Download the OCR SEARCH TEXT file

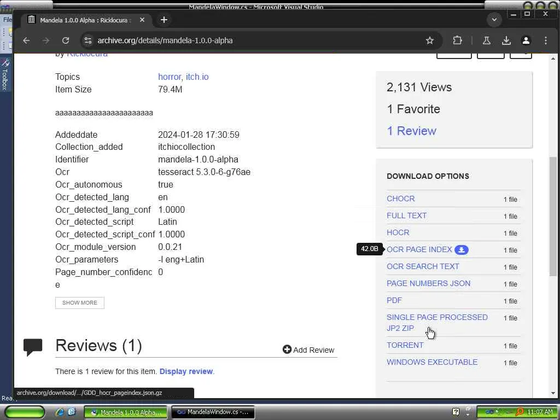point(423,266)
